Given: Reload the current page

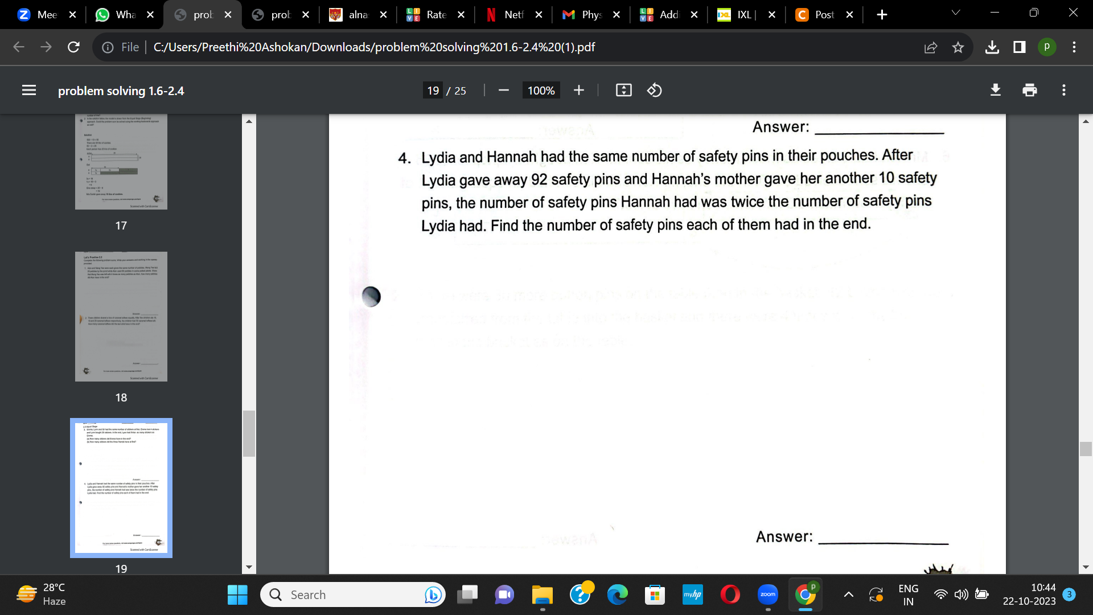Looking at the screenshot, I should (x=73, y=47).
